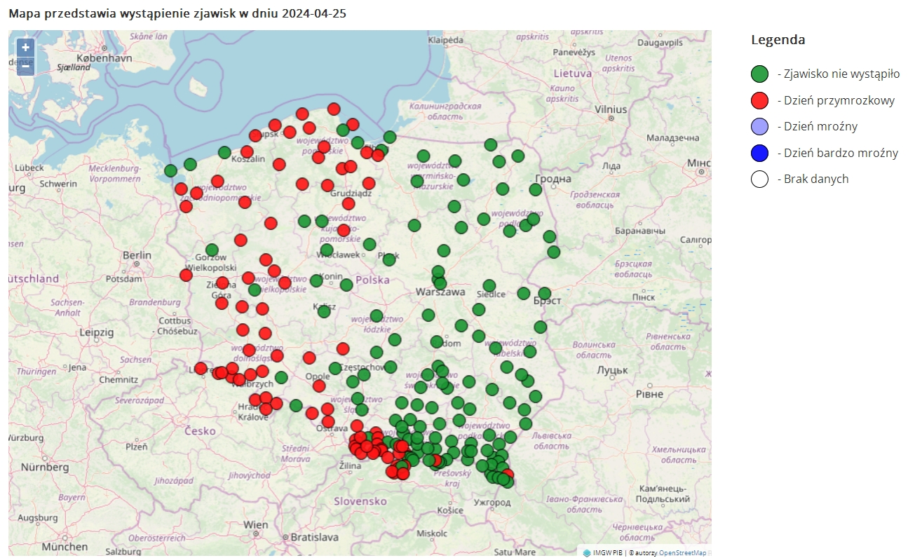
Task: Click the 'Slovensko' country label on map
Action: click(x=360, y=501)
